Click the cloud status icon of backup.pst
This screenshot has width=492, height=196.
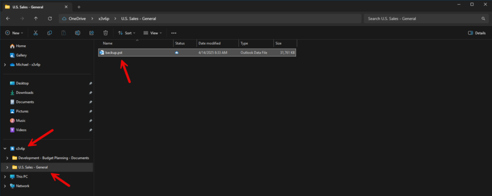click(x=177, y=53)
